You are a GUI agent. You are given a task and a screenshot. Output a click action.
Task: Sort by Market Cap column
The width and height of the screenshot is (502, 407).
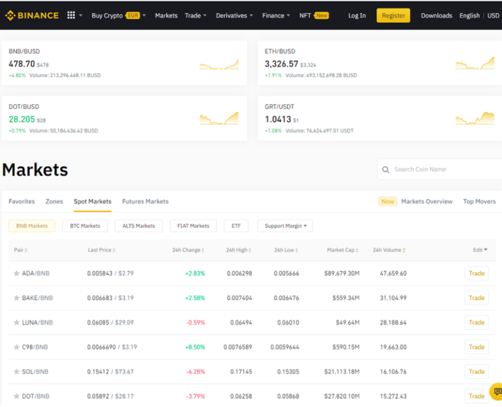click(x=343, y=250)
